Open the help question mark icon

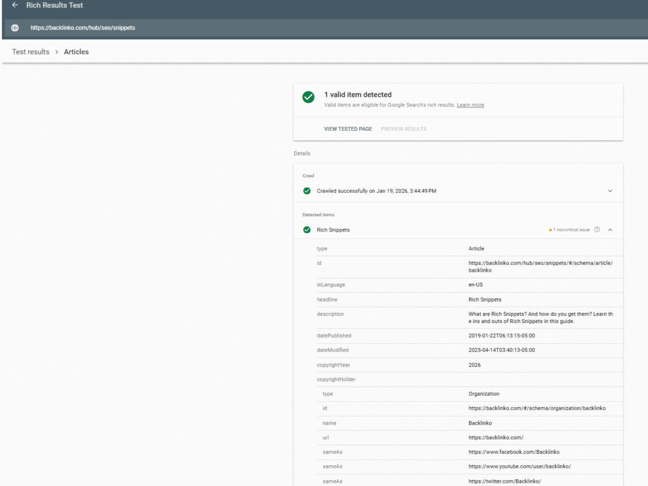pos(597,230)
